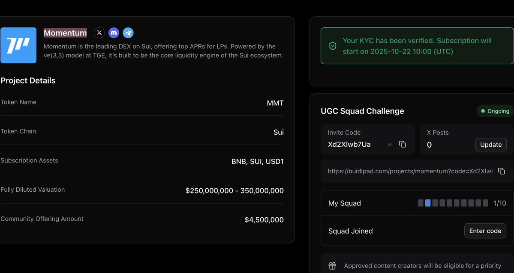Viewport: 514px width, 273px height.
Task: Click the Ongoing status badge
Action: (x=495, y=111)
